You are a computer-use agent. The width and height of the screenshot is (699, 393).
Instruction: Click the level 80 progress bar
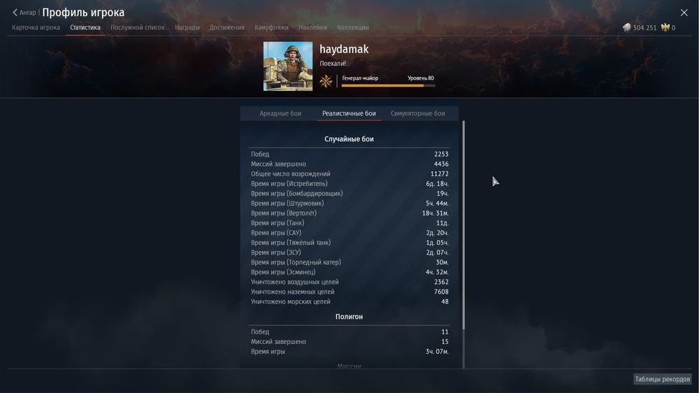tap(388, 85)
